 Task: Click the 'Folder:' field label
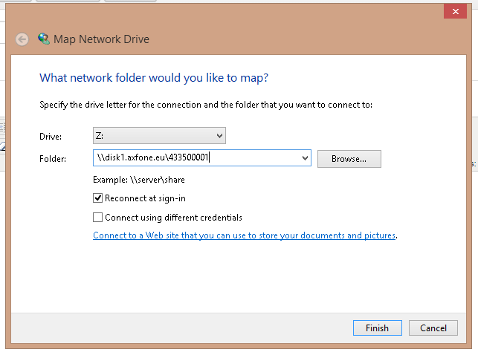(x=53, y=159)
